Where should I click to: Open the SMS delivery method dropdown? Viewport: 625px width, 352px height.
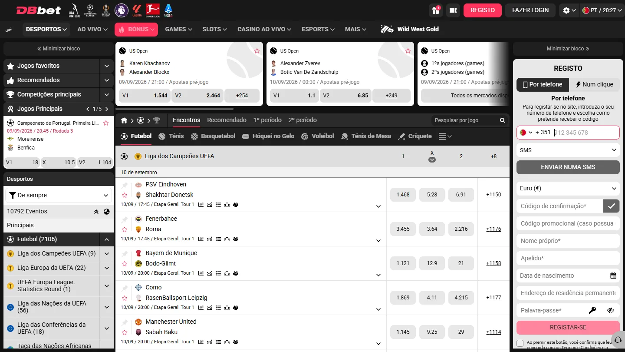[568, 150]
